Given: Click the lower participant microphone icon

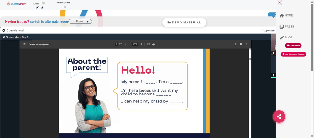Looking at the screenshot, I should click(273, 75).
